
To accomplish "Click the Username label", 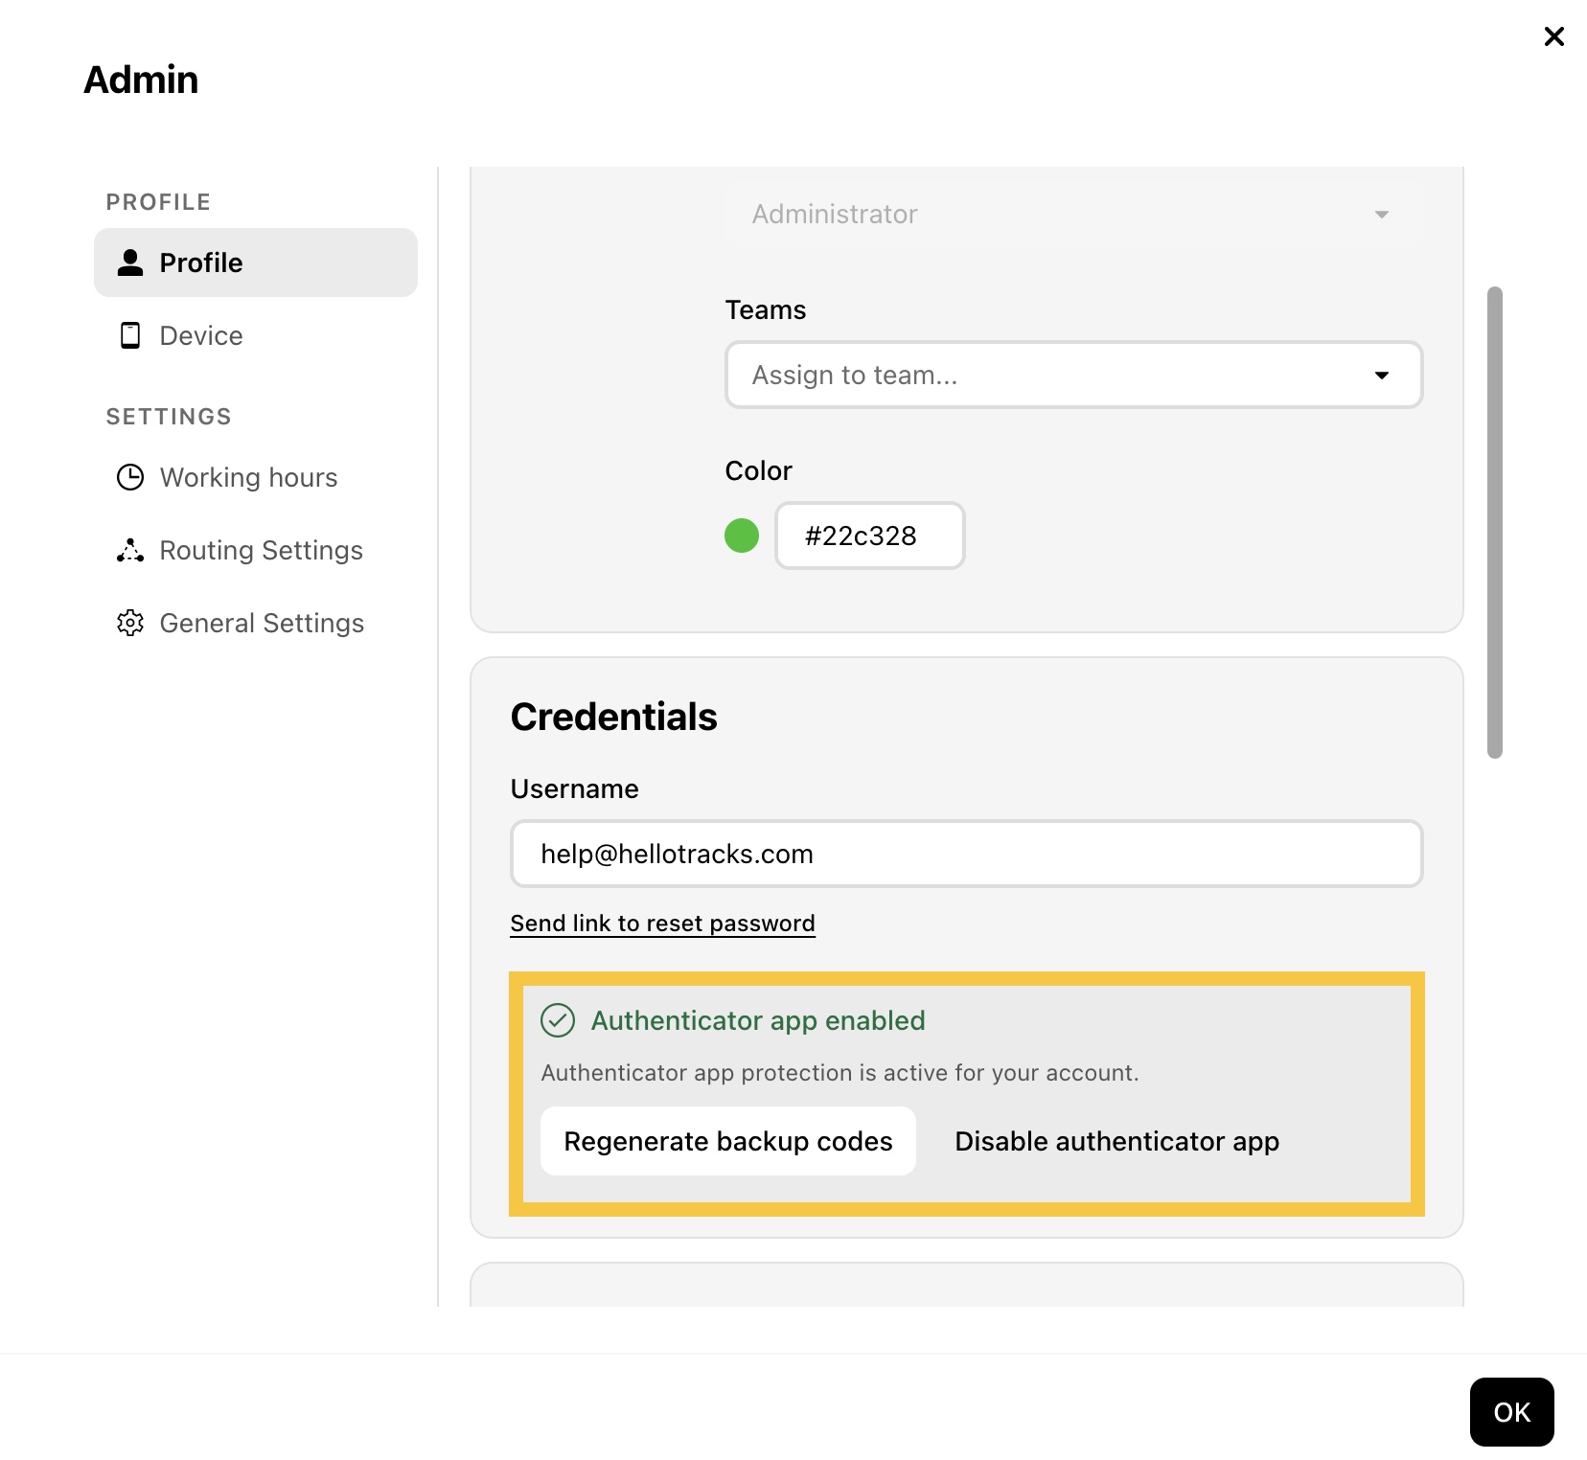I will click(x=574, y=788).
